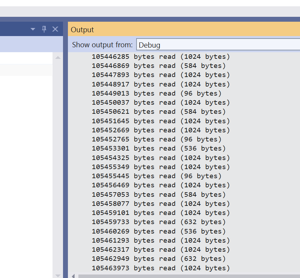Select the line '105453301 bytes read (536 bytes)'
The width and height of the screenshot is (300, 278).
point(159,149)
